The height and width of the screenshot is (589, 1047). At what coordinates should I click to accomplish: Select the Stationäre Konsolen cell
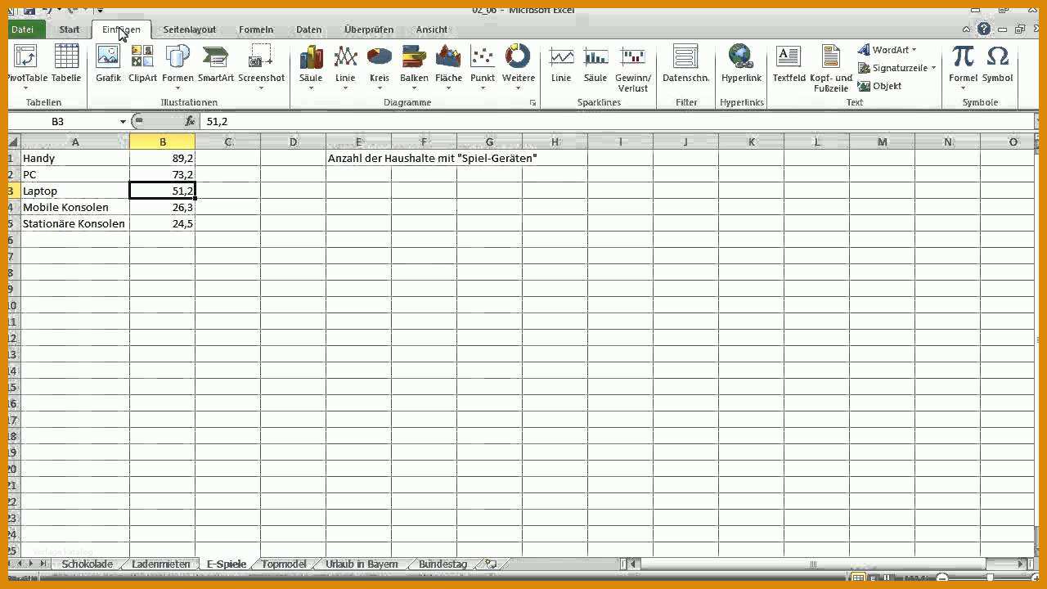click(75, 223)
